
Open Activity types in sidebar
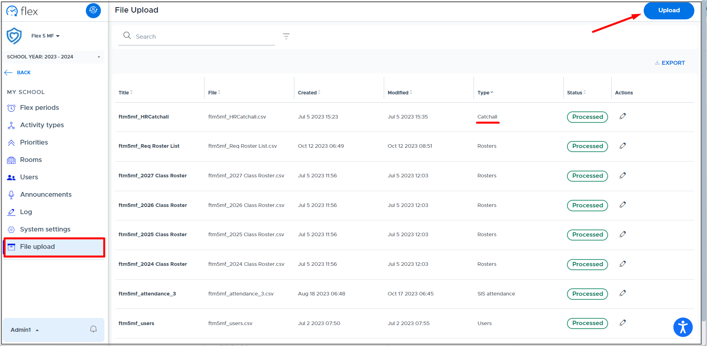click(x=42, y=125)
